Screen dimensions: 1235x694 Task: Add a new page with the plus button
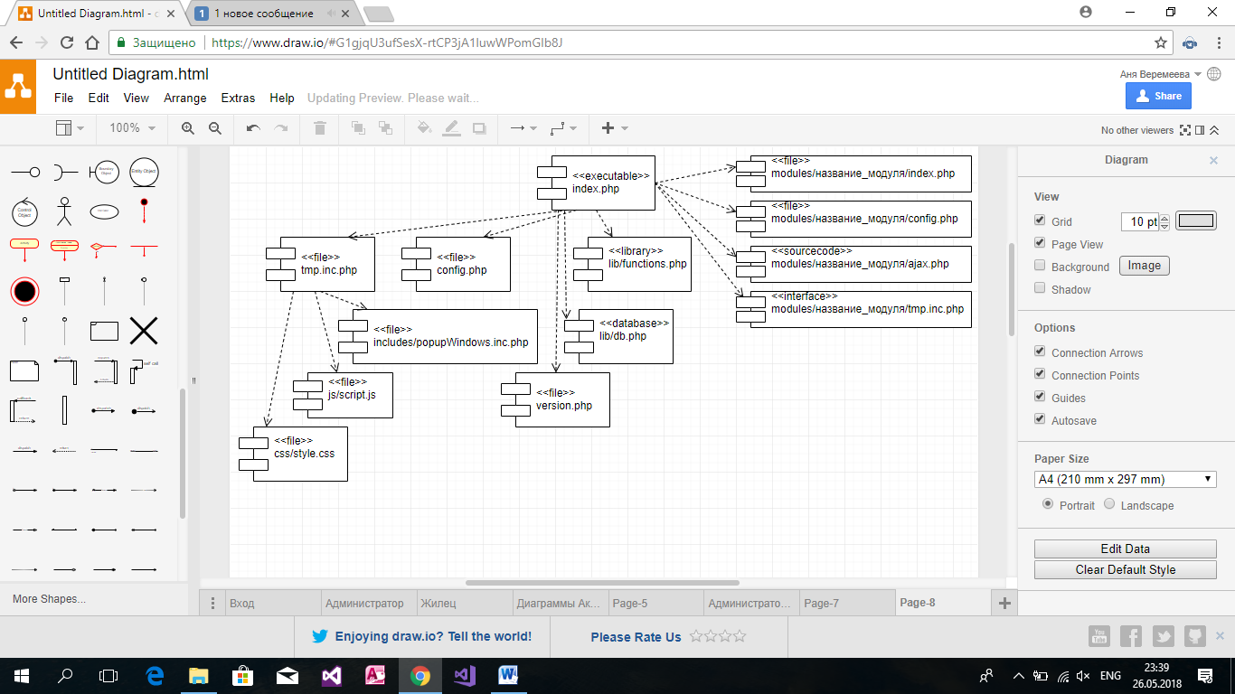[1004, 603]
